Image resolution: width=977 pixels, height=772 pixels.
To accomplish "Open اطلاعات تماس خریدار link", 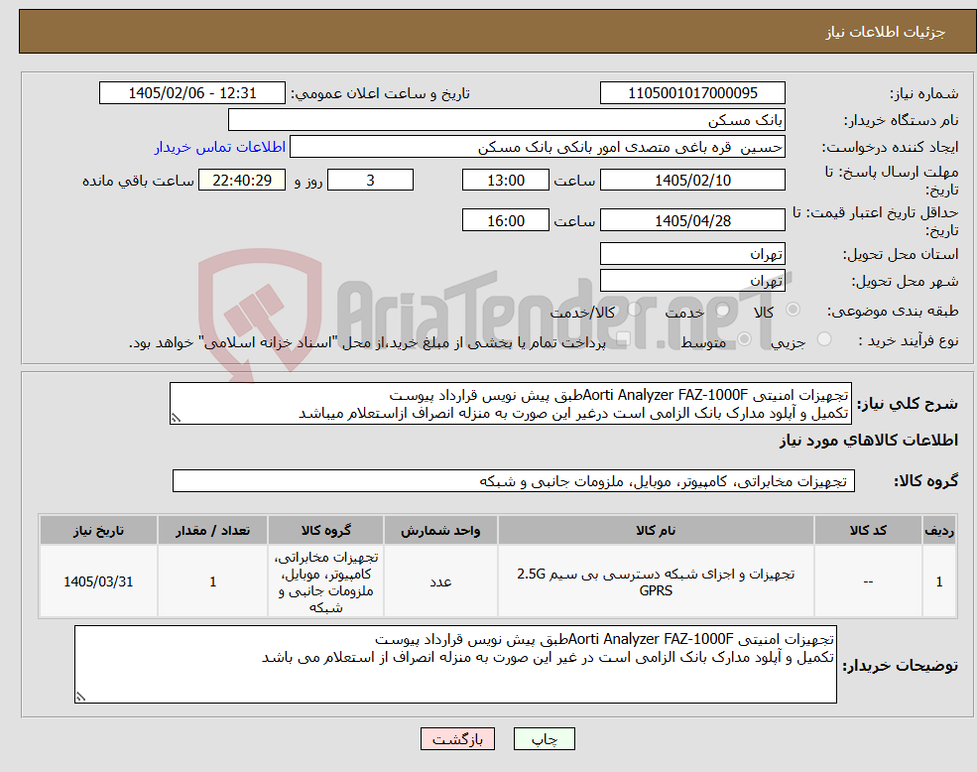I will pyautogui.click(x=220, y=147).
